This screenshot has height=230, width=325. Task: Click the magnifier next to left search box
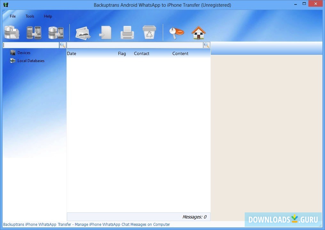(x=63, y=45)
